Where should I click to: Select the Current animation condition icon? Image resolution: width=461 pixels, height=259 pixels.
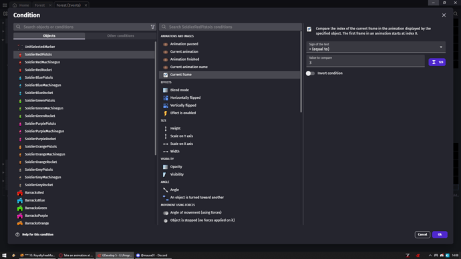coord(166,51)
